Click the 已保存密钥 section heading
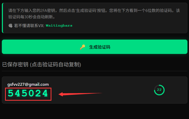This screenshot has width=189, height=119. pyautogui.click(x=15, y=64)
